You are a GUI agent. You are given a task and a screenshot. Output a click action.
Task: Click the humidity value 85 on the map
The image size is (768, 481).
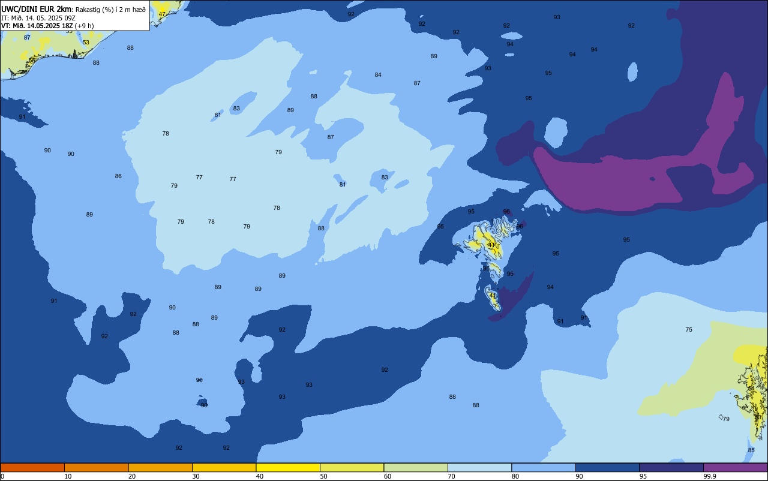[751, 450]
